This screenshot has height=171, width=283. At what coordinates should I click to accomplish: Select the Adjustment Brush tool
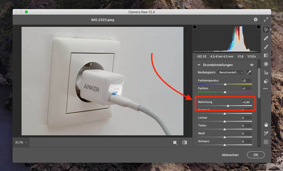[266, 47]
